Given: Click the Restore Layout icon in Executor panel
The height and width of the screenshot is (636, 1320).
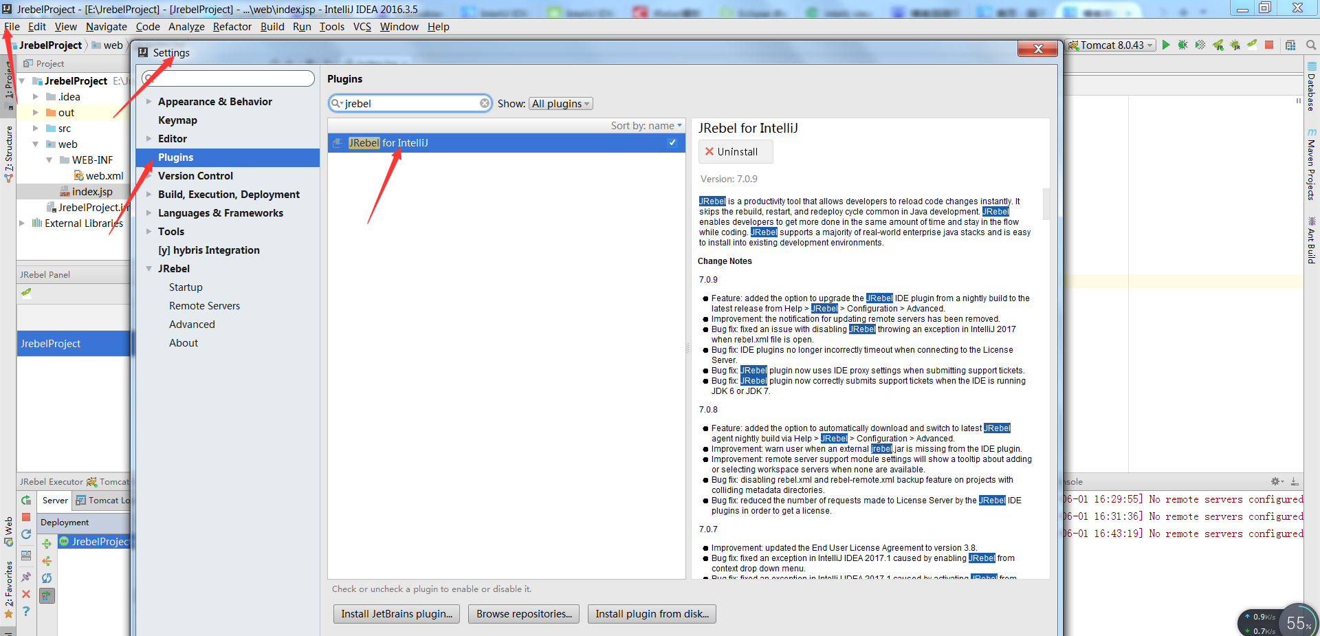Looking at the screenshot, I should (26, 556).
